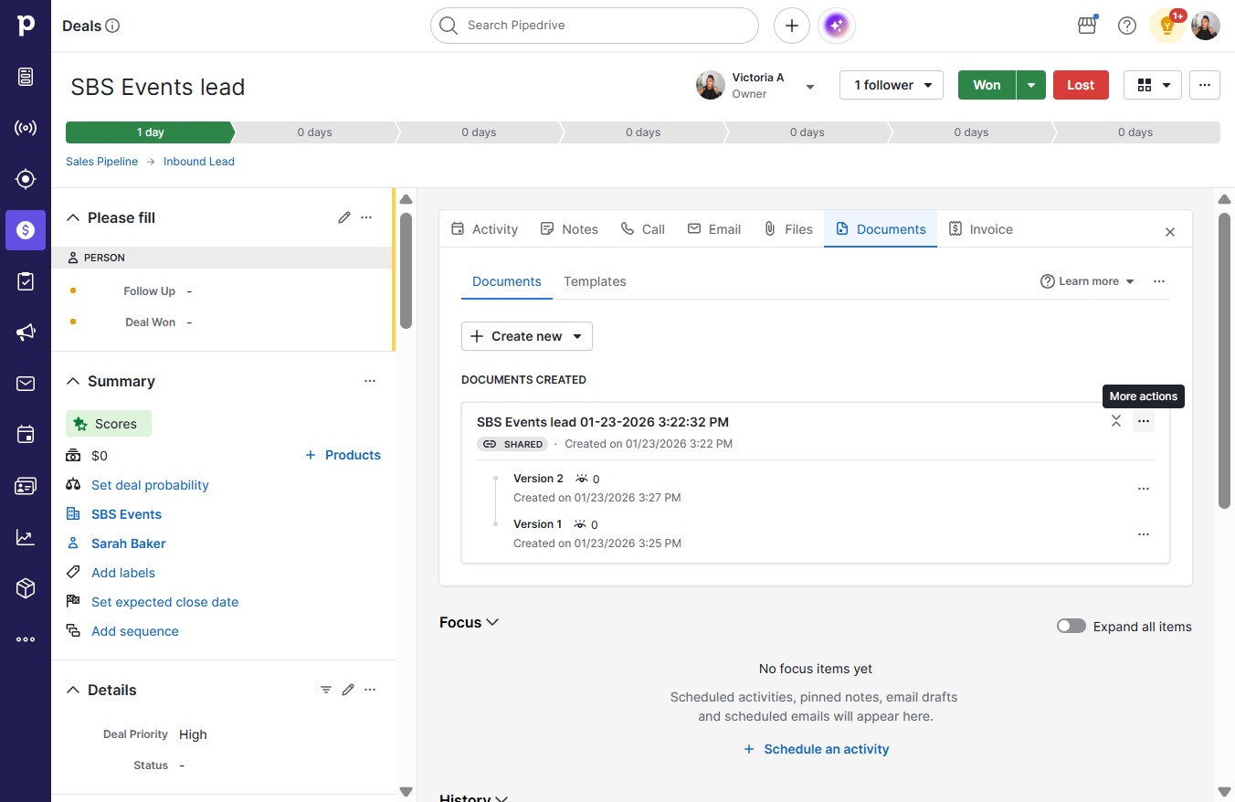1235x802 pixels.
Task: Open the Insights chart sidebar icon
Action: click(x=26, y=537)
